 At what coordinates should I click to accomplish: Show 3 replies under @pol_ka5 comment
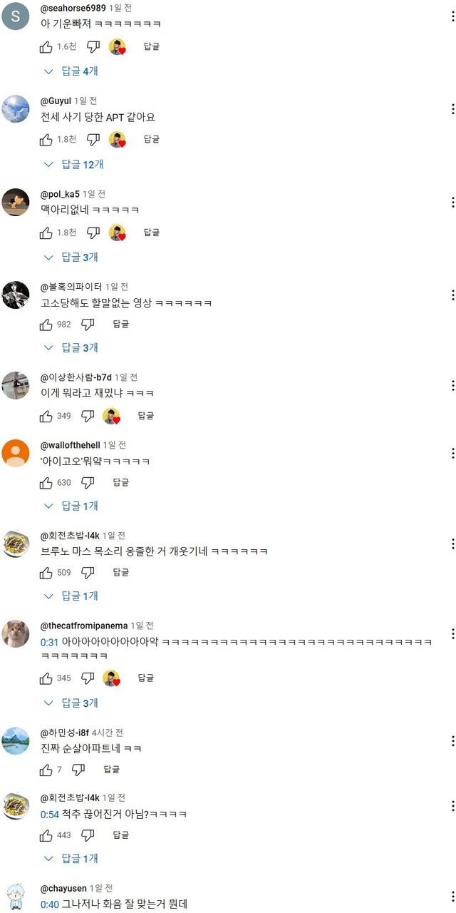tap(71, 257)
